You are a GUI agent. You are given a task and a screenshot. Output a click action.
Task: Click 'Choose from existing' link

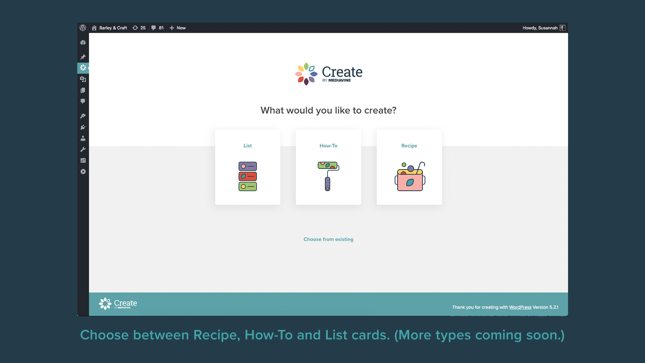click(x=328, y=239)
